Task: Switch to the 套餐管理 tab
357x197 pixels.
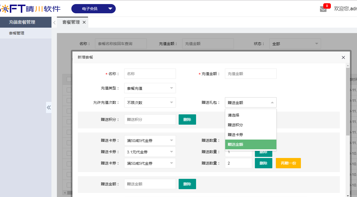Action: 71,22
